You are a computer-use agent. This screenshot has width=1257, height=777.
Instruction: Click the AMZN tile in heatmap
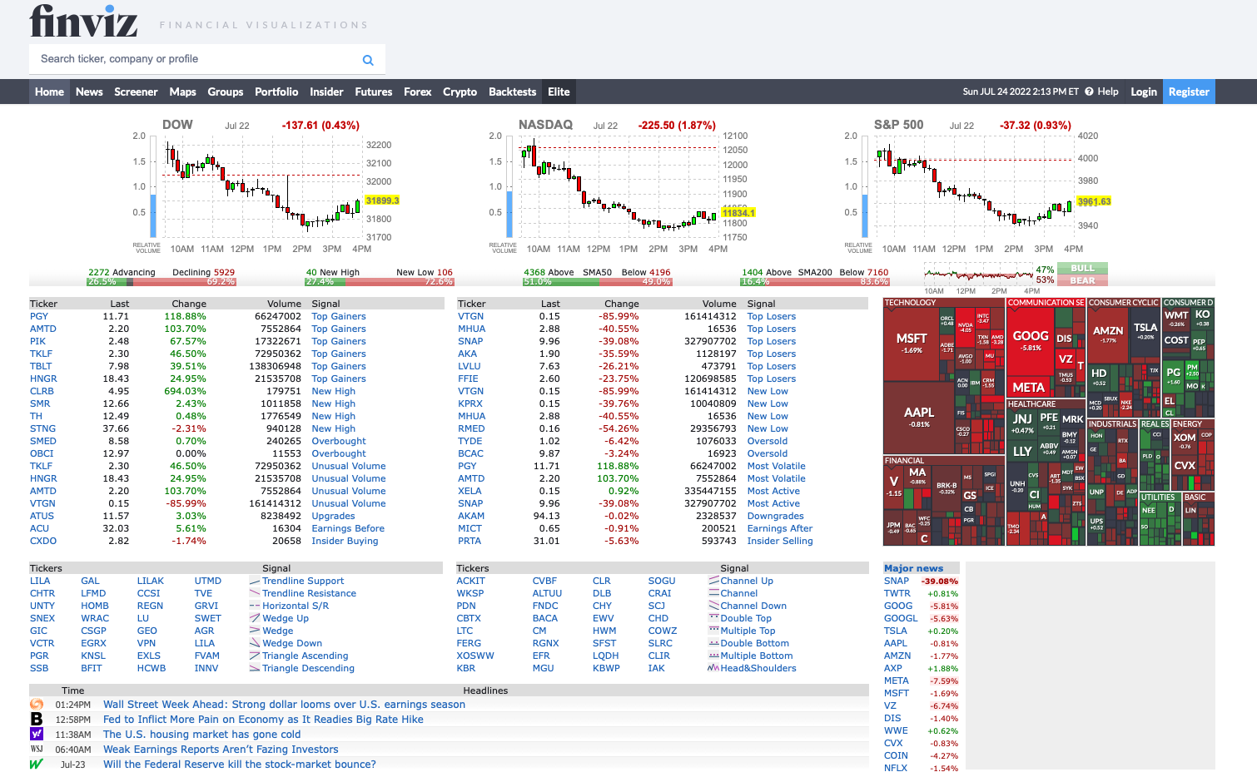(1108, 334)
